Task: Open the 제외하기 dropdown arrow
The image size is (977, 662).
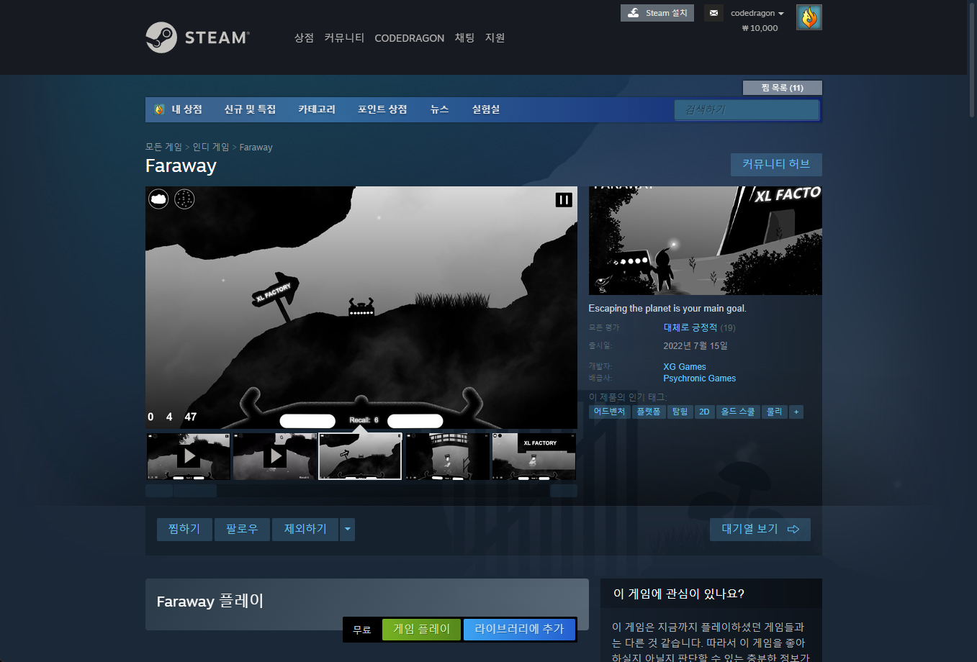Action: tap(348, 529)
